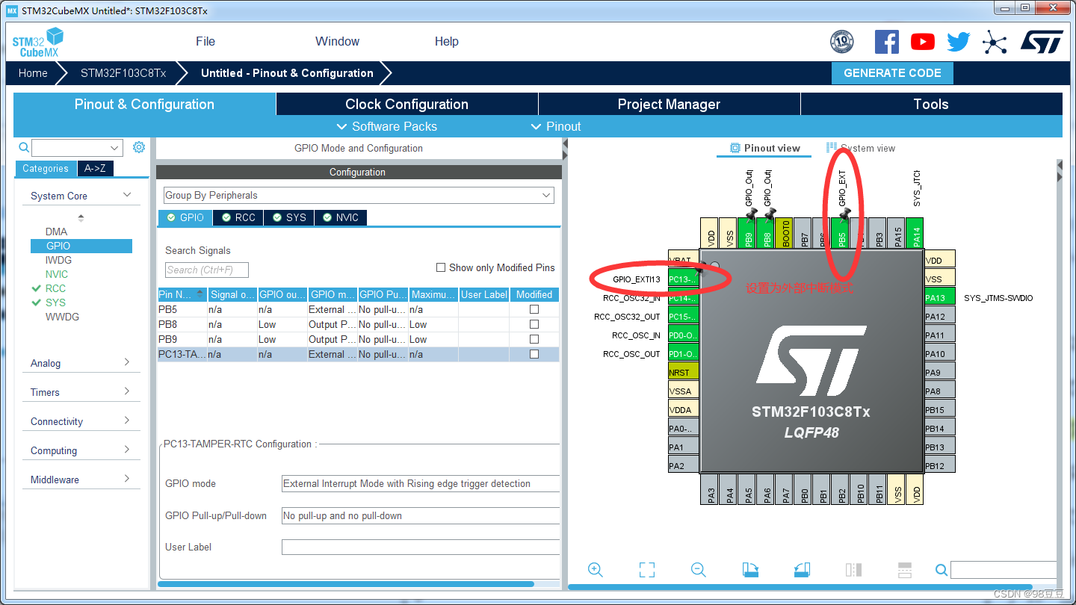The height and width of the screenshot is (605, 1076).
Task: Select pin PA1 on the chip
Action: pos(683,447)
